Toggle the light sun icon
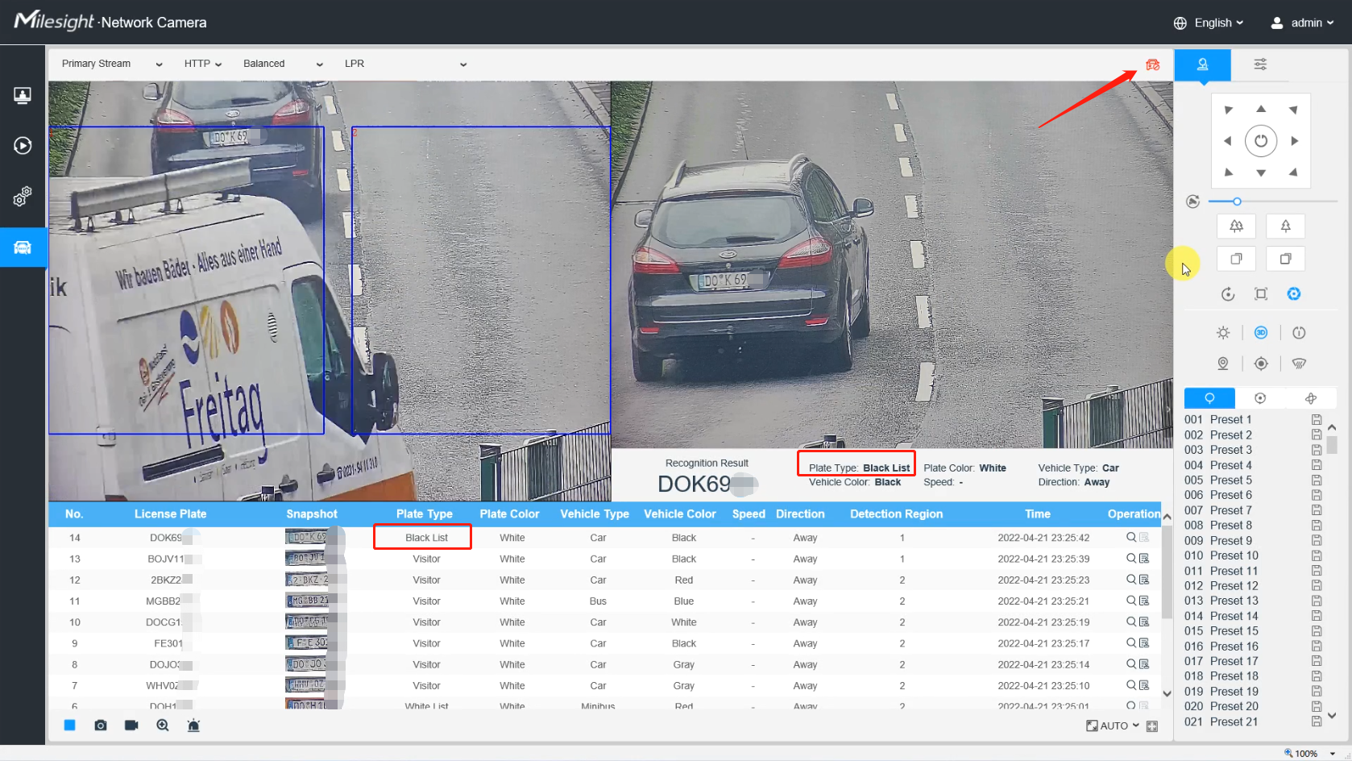1352x761 pixels. pyautogui.click(x=1223, y=333)
